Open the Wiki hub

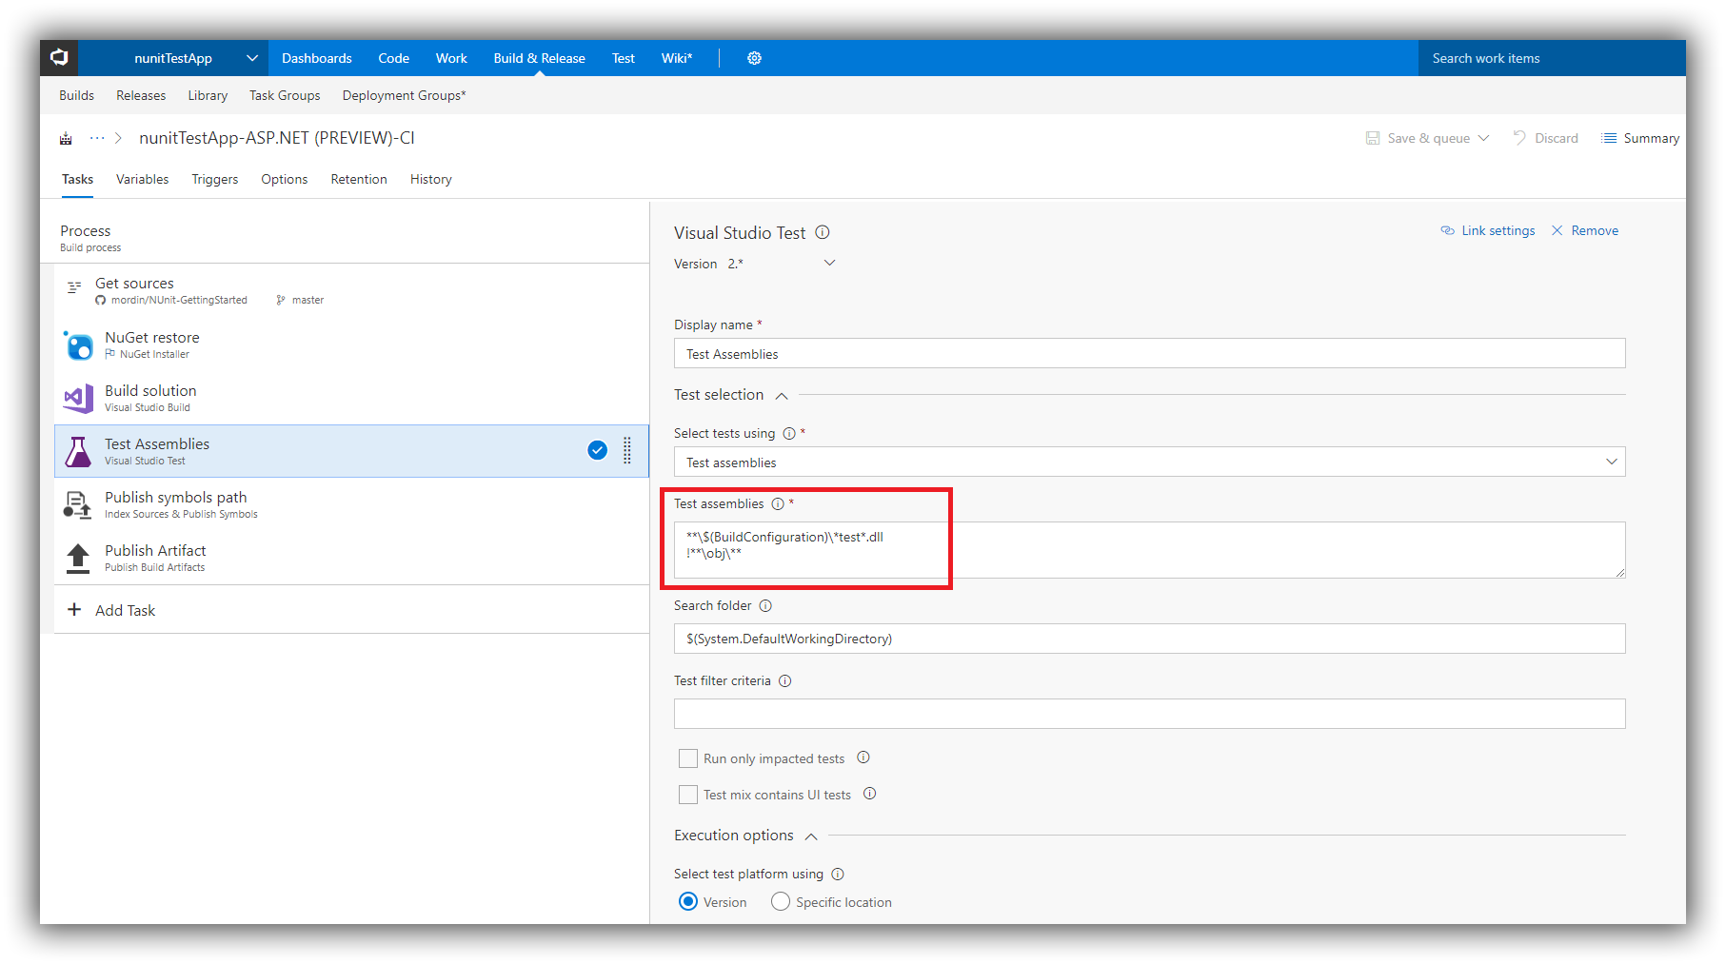click(x=677, y=58)
